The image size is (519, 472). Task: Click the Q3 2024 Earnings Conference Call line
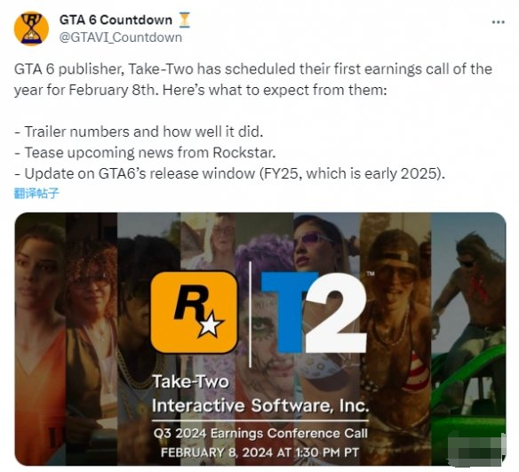[x=260, y=433]
